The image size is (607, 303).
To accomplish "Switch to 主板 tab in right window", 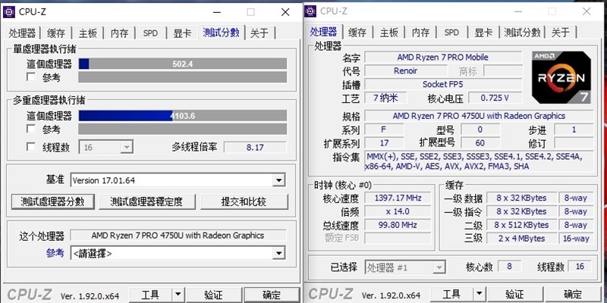I will (388, 33).
